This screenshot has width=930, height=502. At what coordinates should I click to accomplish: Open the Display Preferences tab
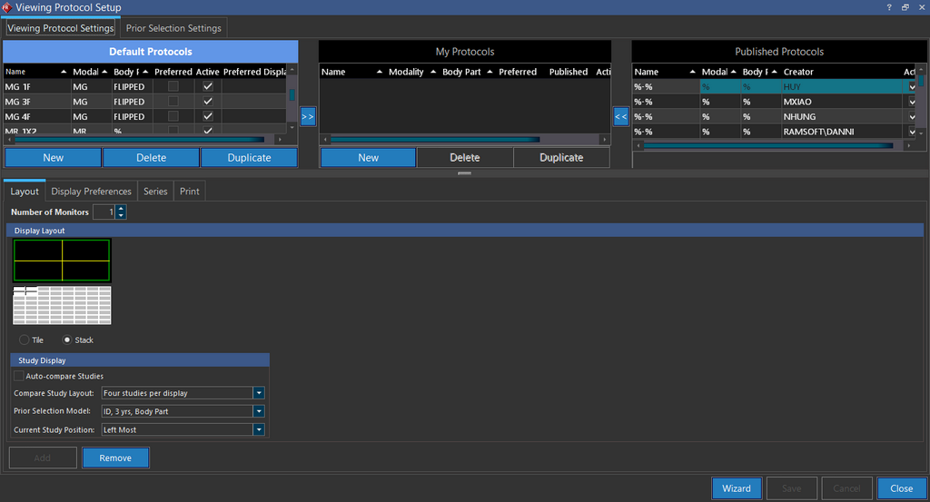tap(91, 192)
